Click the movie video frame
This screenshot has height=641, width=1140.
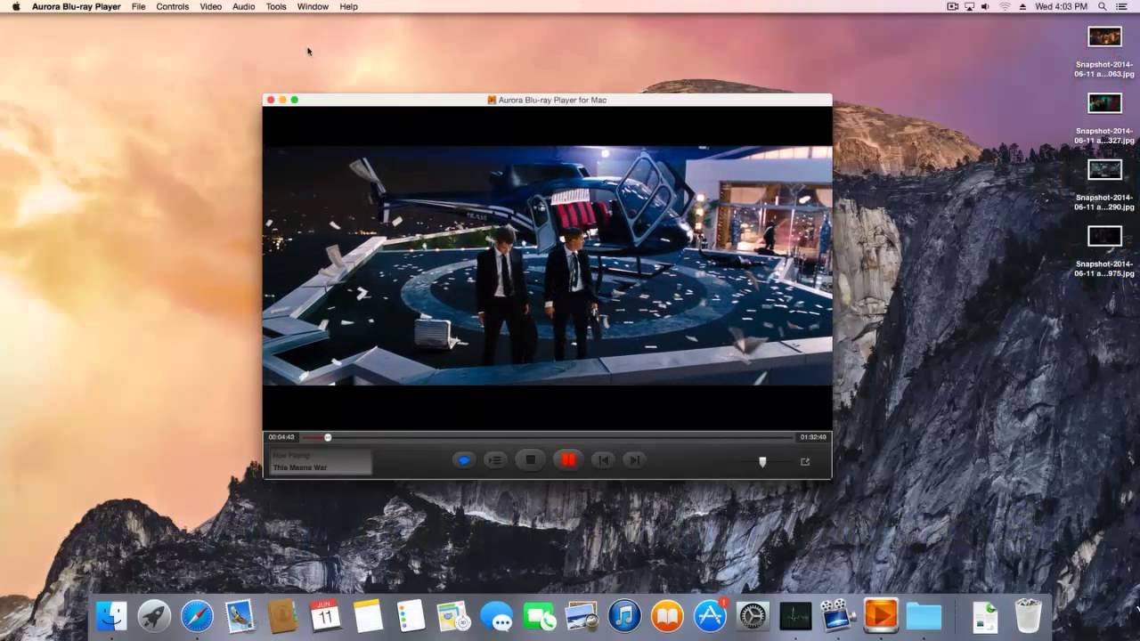click(548, 265)
